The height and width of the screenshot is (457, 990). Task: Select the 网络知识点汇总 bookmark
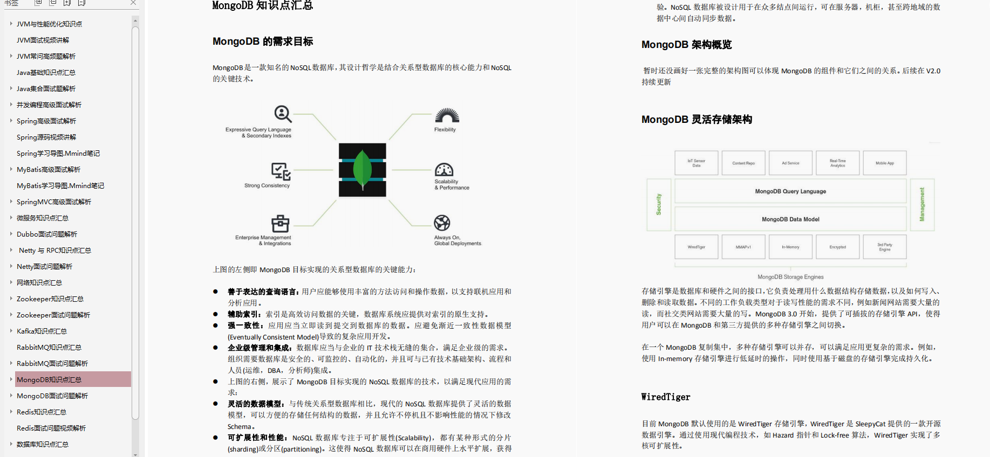[39, 282]
